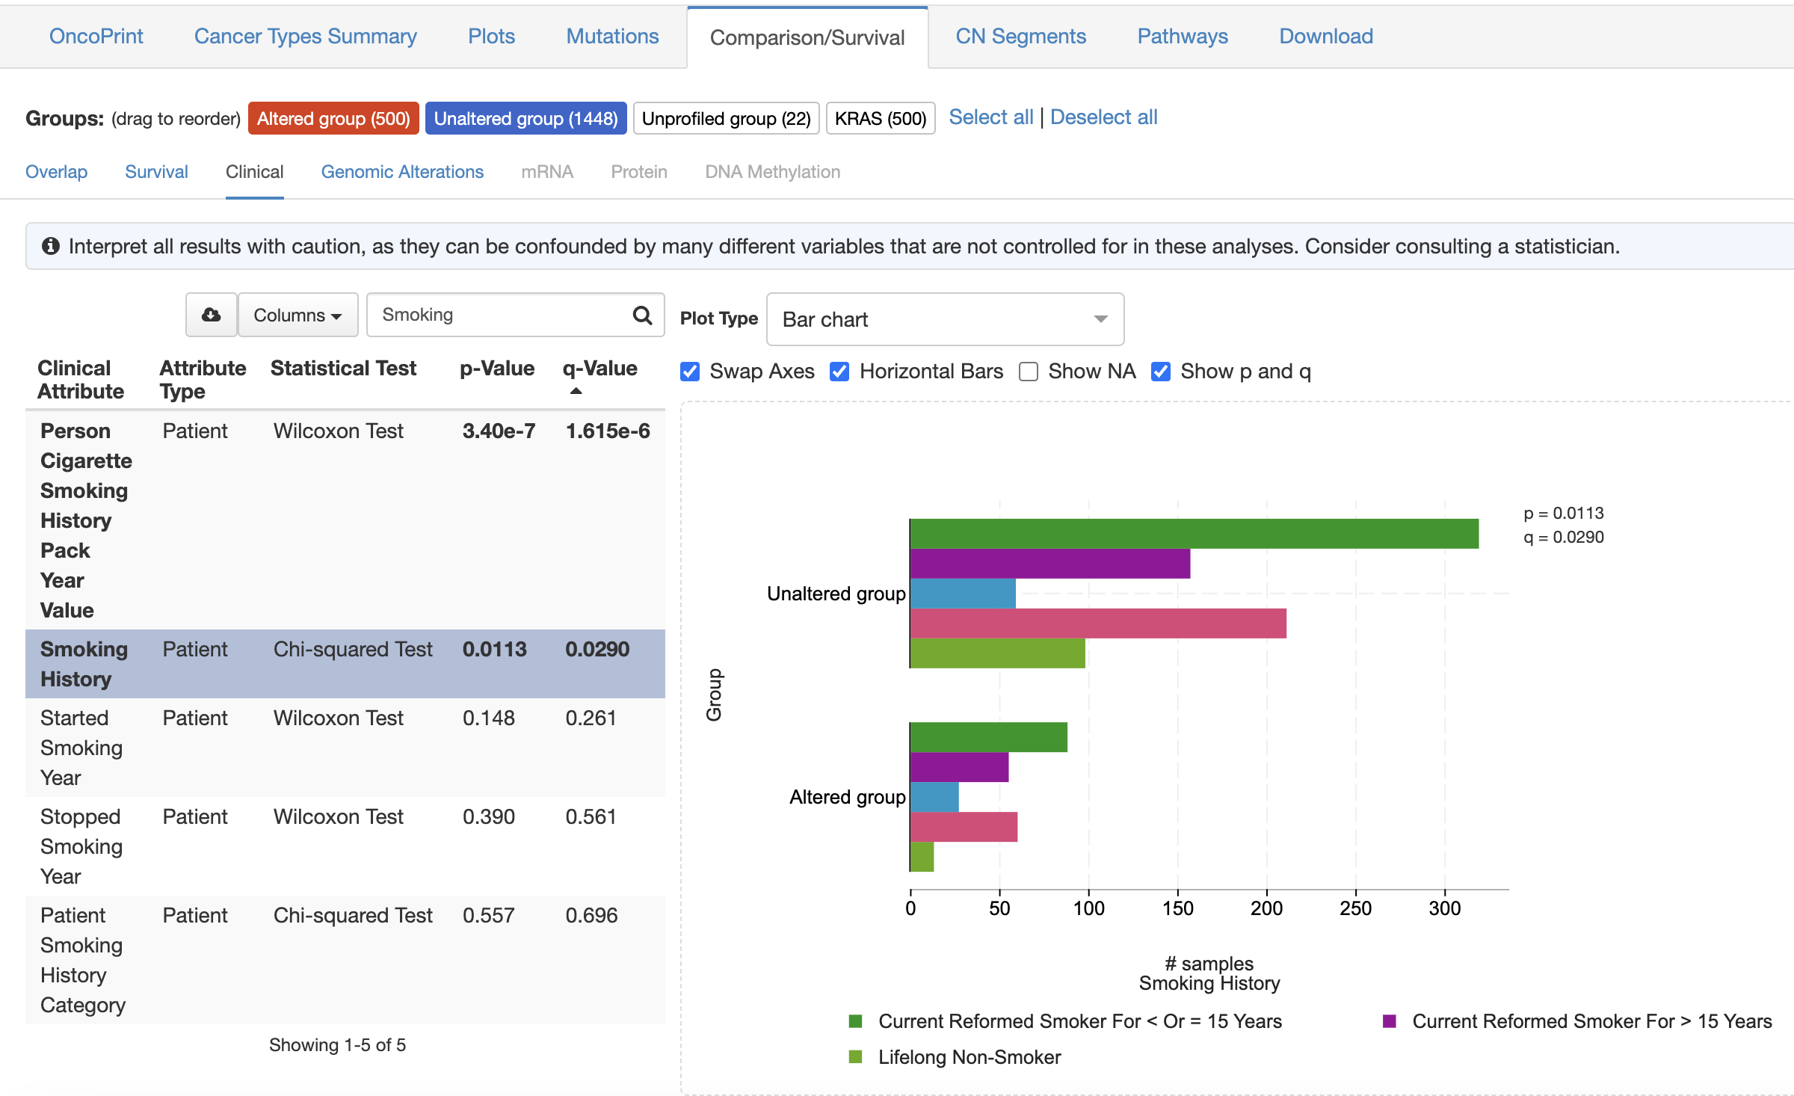
Task: Switch to the Pathways tab
Action: point(1183,36)
